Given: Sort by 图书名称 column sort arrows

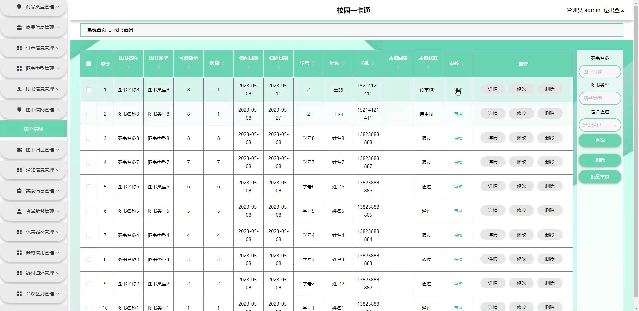Looking at the screenshot, I should pyautogui.click(x=128, y=67).
